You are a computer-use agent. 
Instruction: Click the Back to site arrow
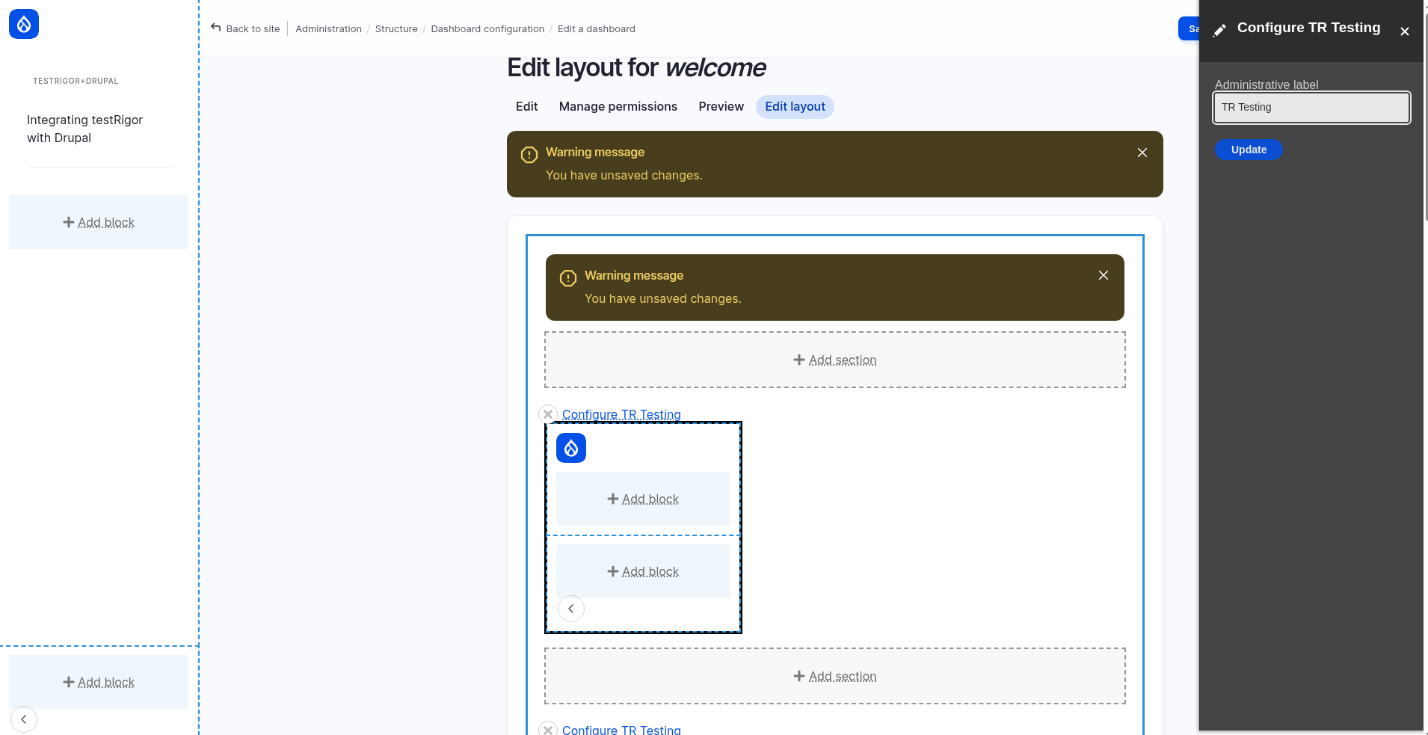coord(216,28)
